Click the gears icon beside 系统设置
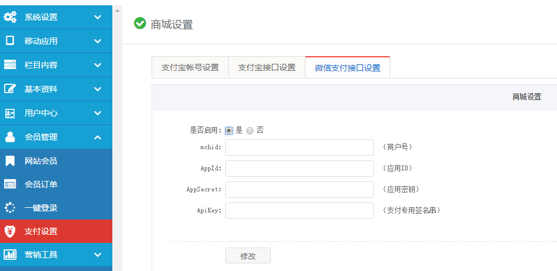This screenshot has height=271, width=557. [10, 17]
